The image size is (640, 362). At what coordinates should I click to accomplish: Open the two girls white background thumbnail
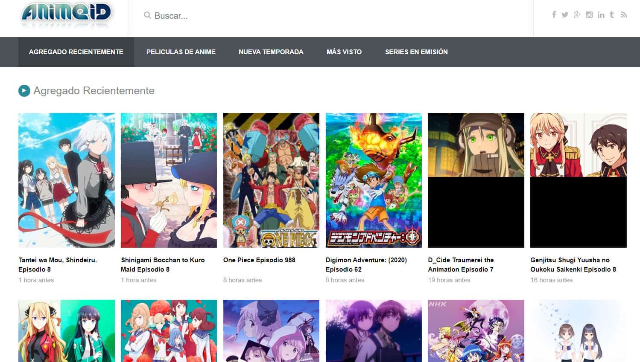tap(579, 331)
